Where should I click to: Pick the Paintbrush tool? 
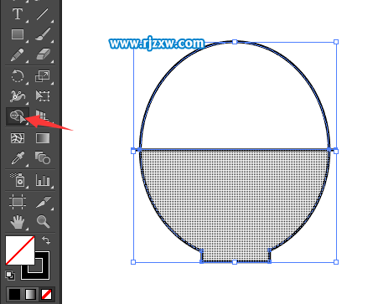[x=43, y=34]
